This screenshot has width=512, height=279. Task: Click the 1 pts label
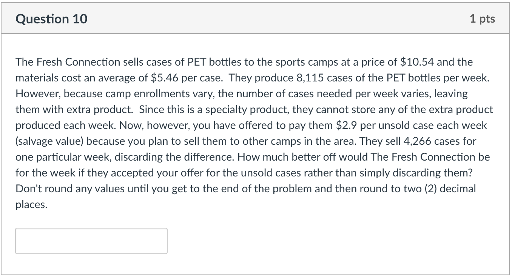pos(482,18)
